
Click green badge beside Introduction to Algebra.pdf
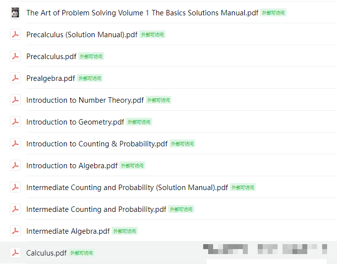pos(132,165)
